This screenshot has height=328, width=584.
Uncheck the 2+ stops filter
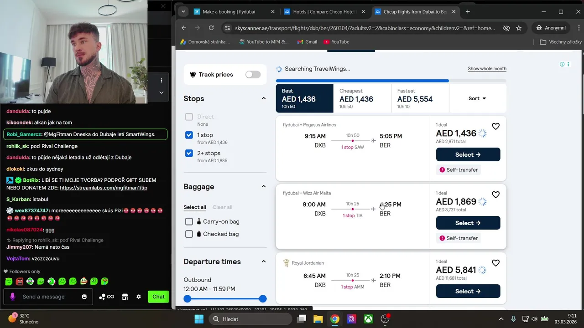click(189, 153)
